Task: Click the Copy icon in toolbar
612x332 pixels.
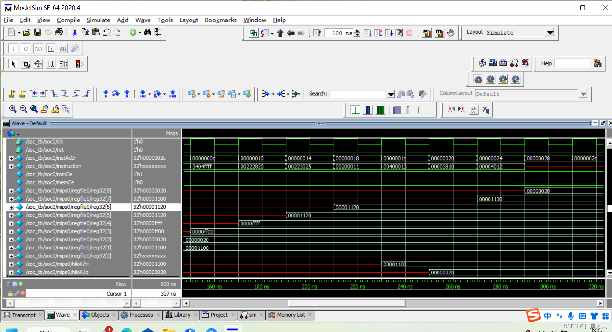Action: click(x=85, y=32)
